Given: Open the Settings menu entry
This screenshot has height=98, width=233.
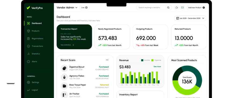Looking at the screenshot, I should 35,82.
